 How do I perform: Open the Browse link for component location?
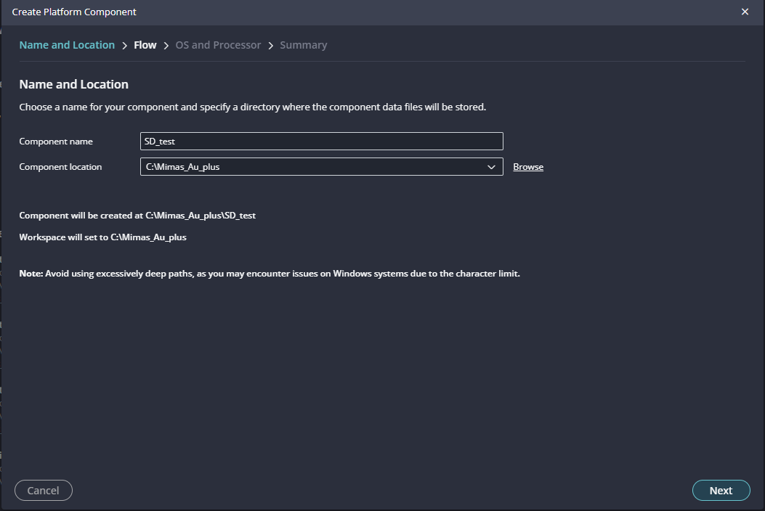[x=528, y=167]
